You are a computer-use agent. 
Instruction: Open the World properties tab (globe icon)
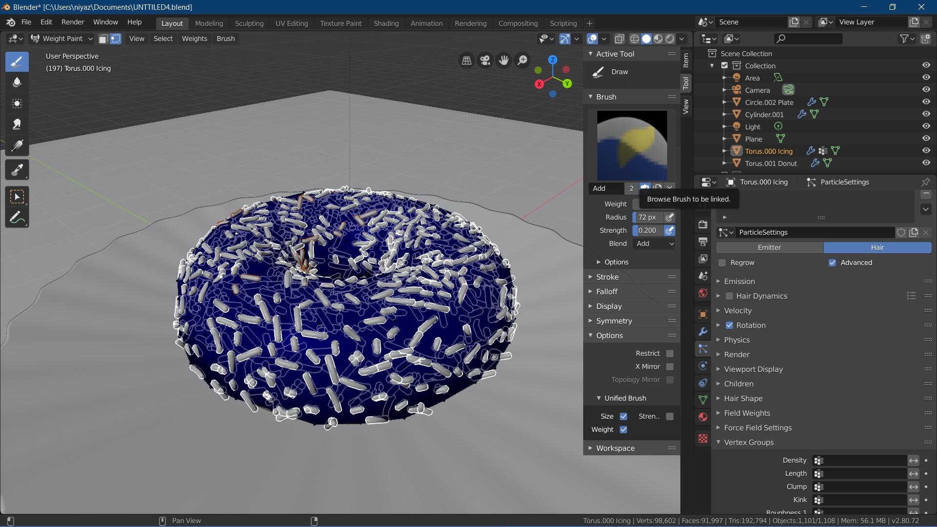pyautogui.click(x=703, y=293)
